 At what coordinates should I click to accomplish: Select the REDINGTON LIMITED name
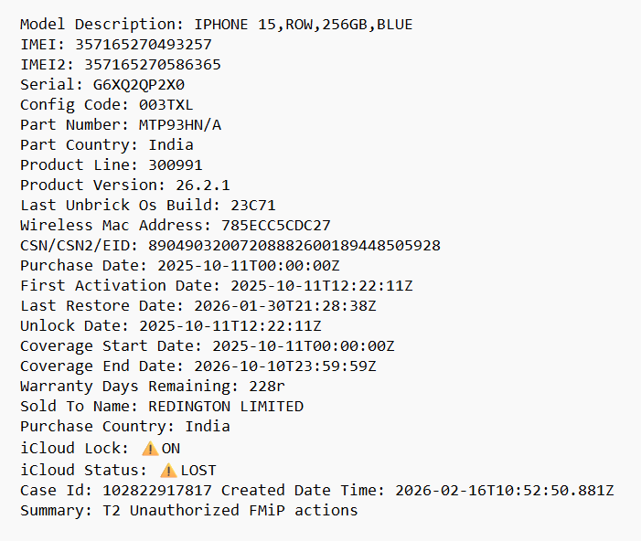[226, 406]
